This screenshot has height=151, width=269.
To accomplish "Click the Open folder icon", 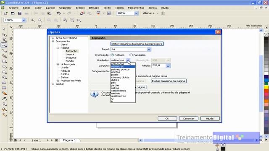I will pyautogui.click(x=13, y=13).
